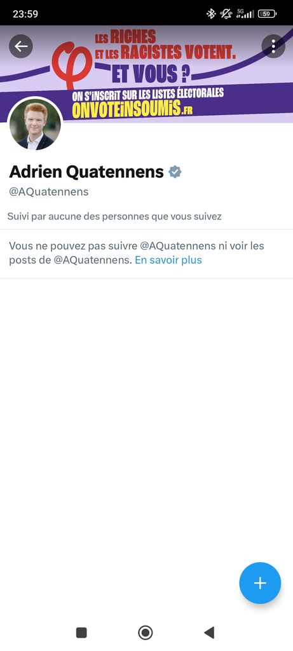293x651 pixels.
Task: Tap Suivi par aucune des personnes text
Action: click(x=114, y=216)
